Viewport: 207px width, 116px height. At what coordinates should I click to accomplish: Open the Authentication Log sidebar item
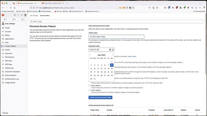pyautogui.click(x=14, y=79)
